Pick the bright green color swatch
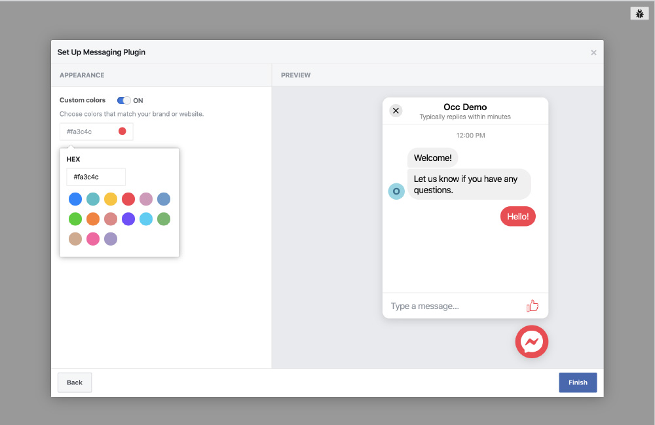 75,219
